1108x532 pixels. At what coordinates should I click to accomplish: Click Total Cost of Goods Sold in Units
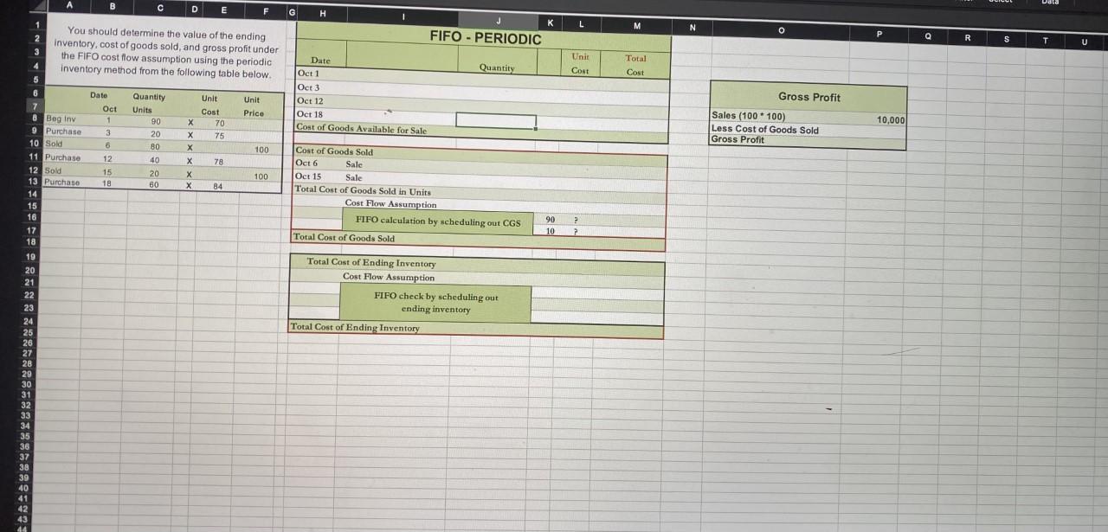363,191
